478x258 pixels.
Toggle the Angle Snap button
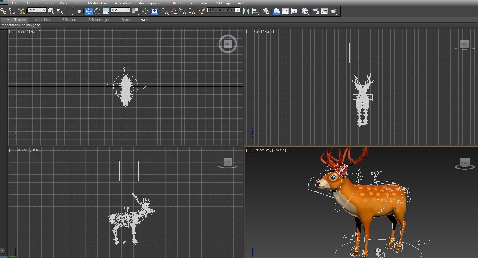point(174,11)
